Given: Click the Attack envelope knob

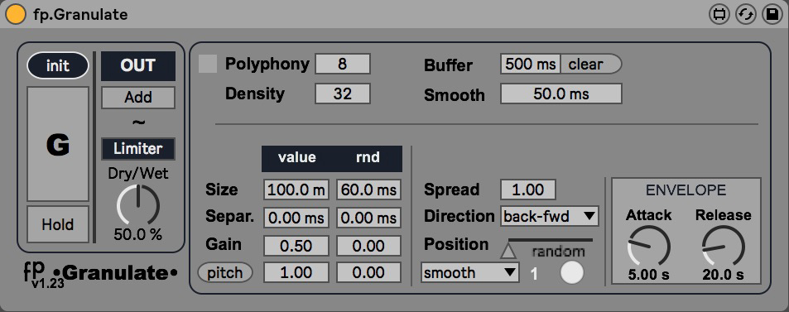Looking at the screenshot, I should coord(648,247).
